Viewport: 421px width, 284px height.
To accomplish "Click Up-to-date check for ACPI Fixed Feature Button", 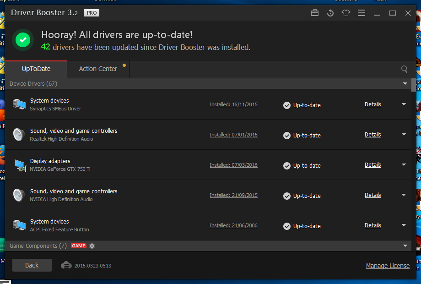I will pos(287,226).
